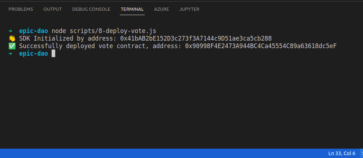The width and height of the screenshot is (363, 158).
Task: Click the highlighted status item at far right edge
Action: pos(362,153)
